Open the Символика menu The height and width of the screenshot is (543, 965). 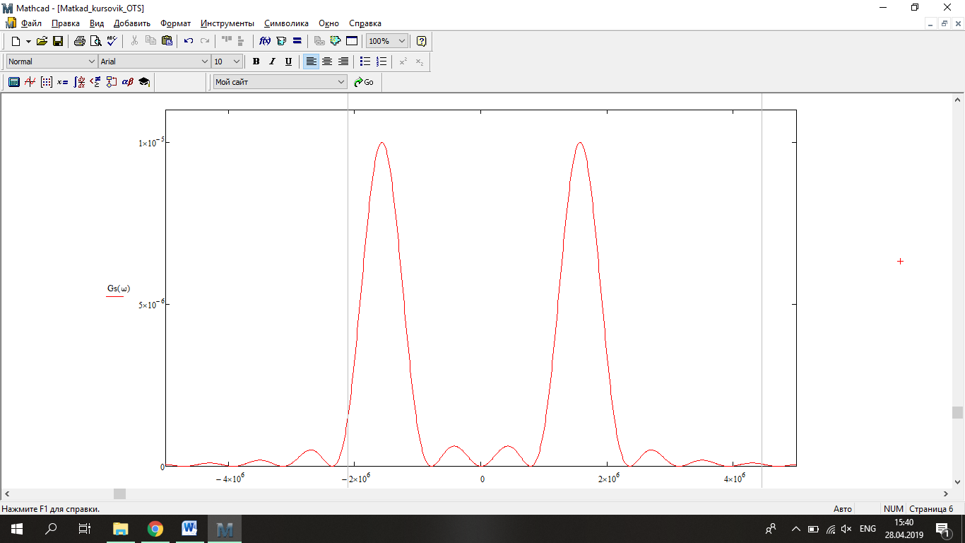point(286,23)
